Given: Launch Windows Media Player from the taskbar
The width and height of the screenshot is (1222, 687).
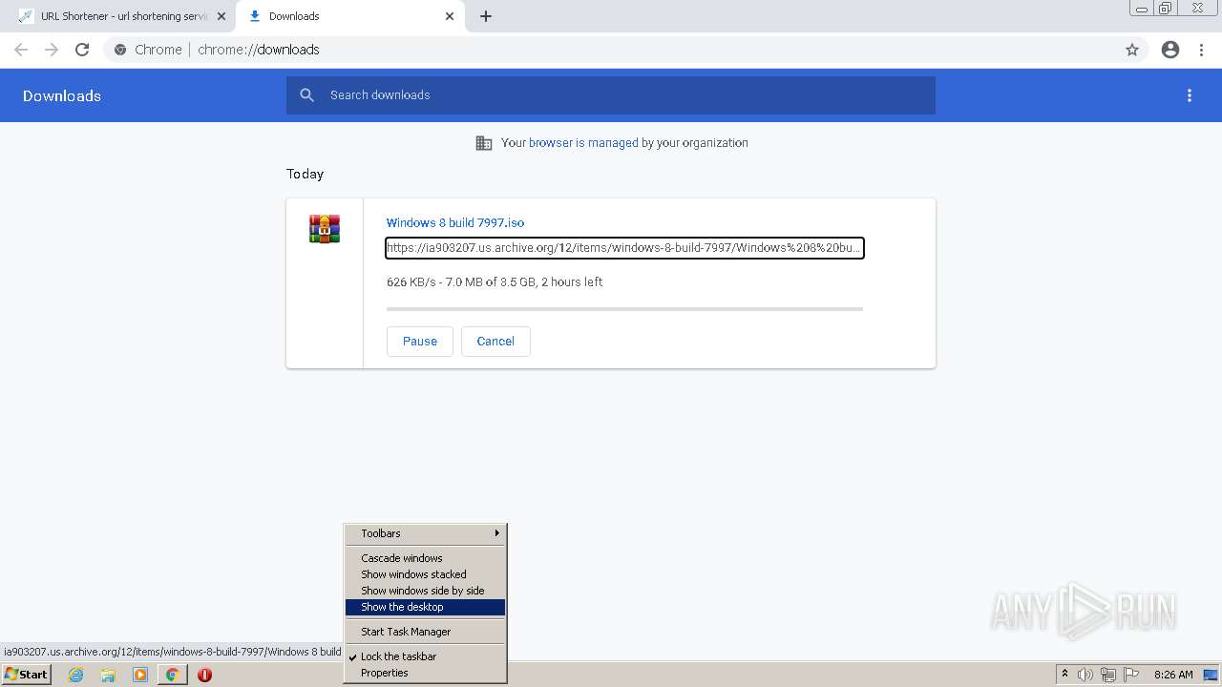Looking at the screenshot, I should 140,675.
